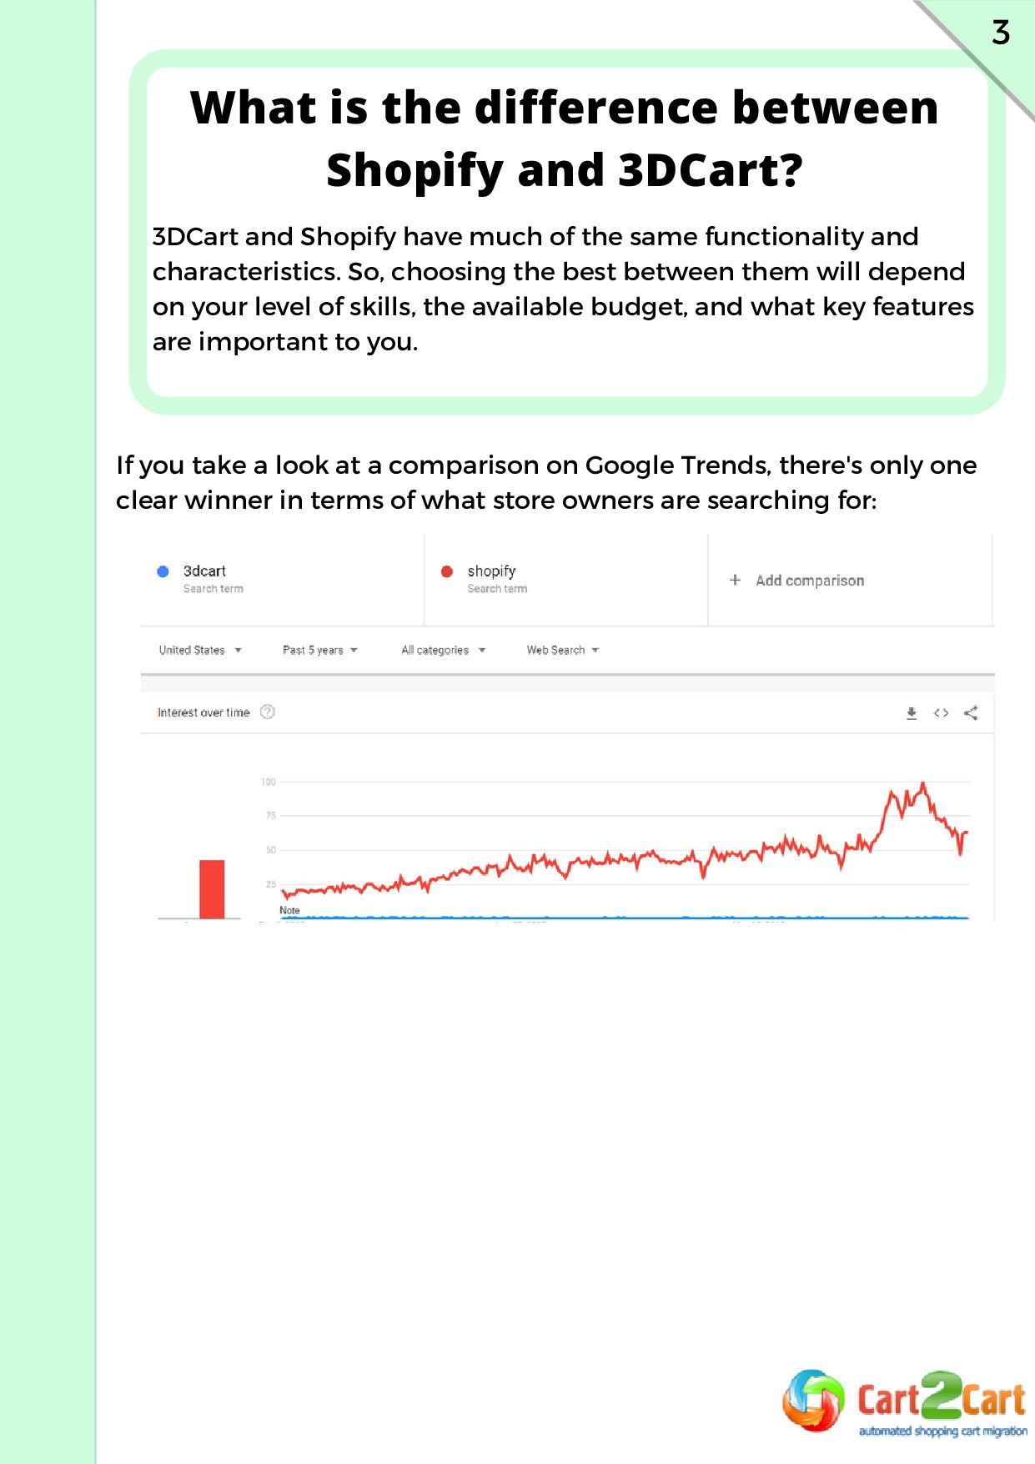Screen dimensions: 1035x1464
Task: Click the share icon for the chart
Action: point(971,713)
